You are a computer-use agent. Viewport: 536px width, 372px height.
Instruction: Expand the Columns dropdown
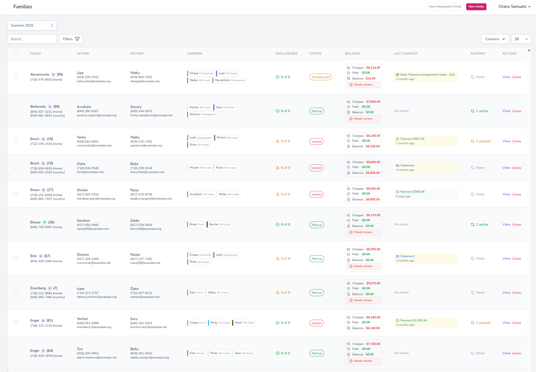495,39
